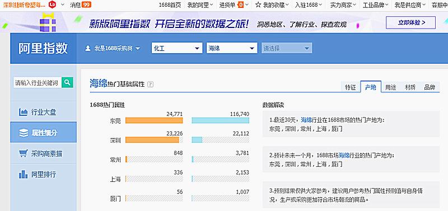Screen dimensions: 448x211
Task: Click the 属性细分 layers icon
Action: [x=24, y=133]
